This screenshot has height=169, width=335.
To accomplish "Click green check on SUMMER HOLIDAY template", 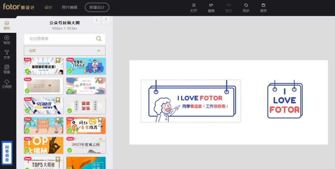I will (27, 130).
